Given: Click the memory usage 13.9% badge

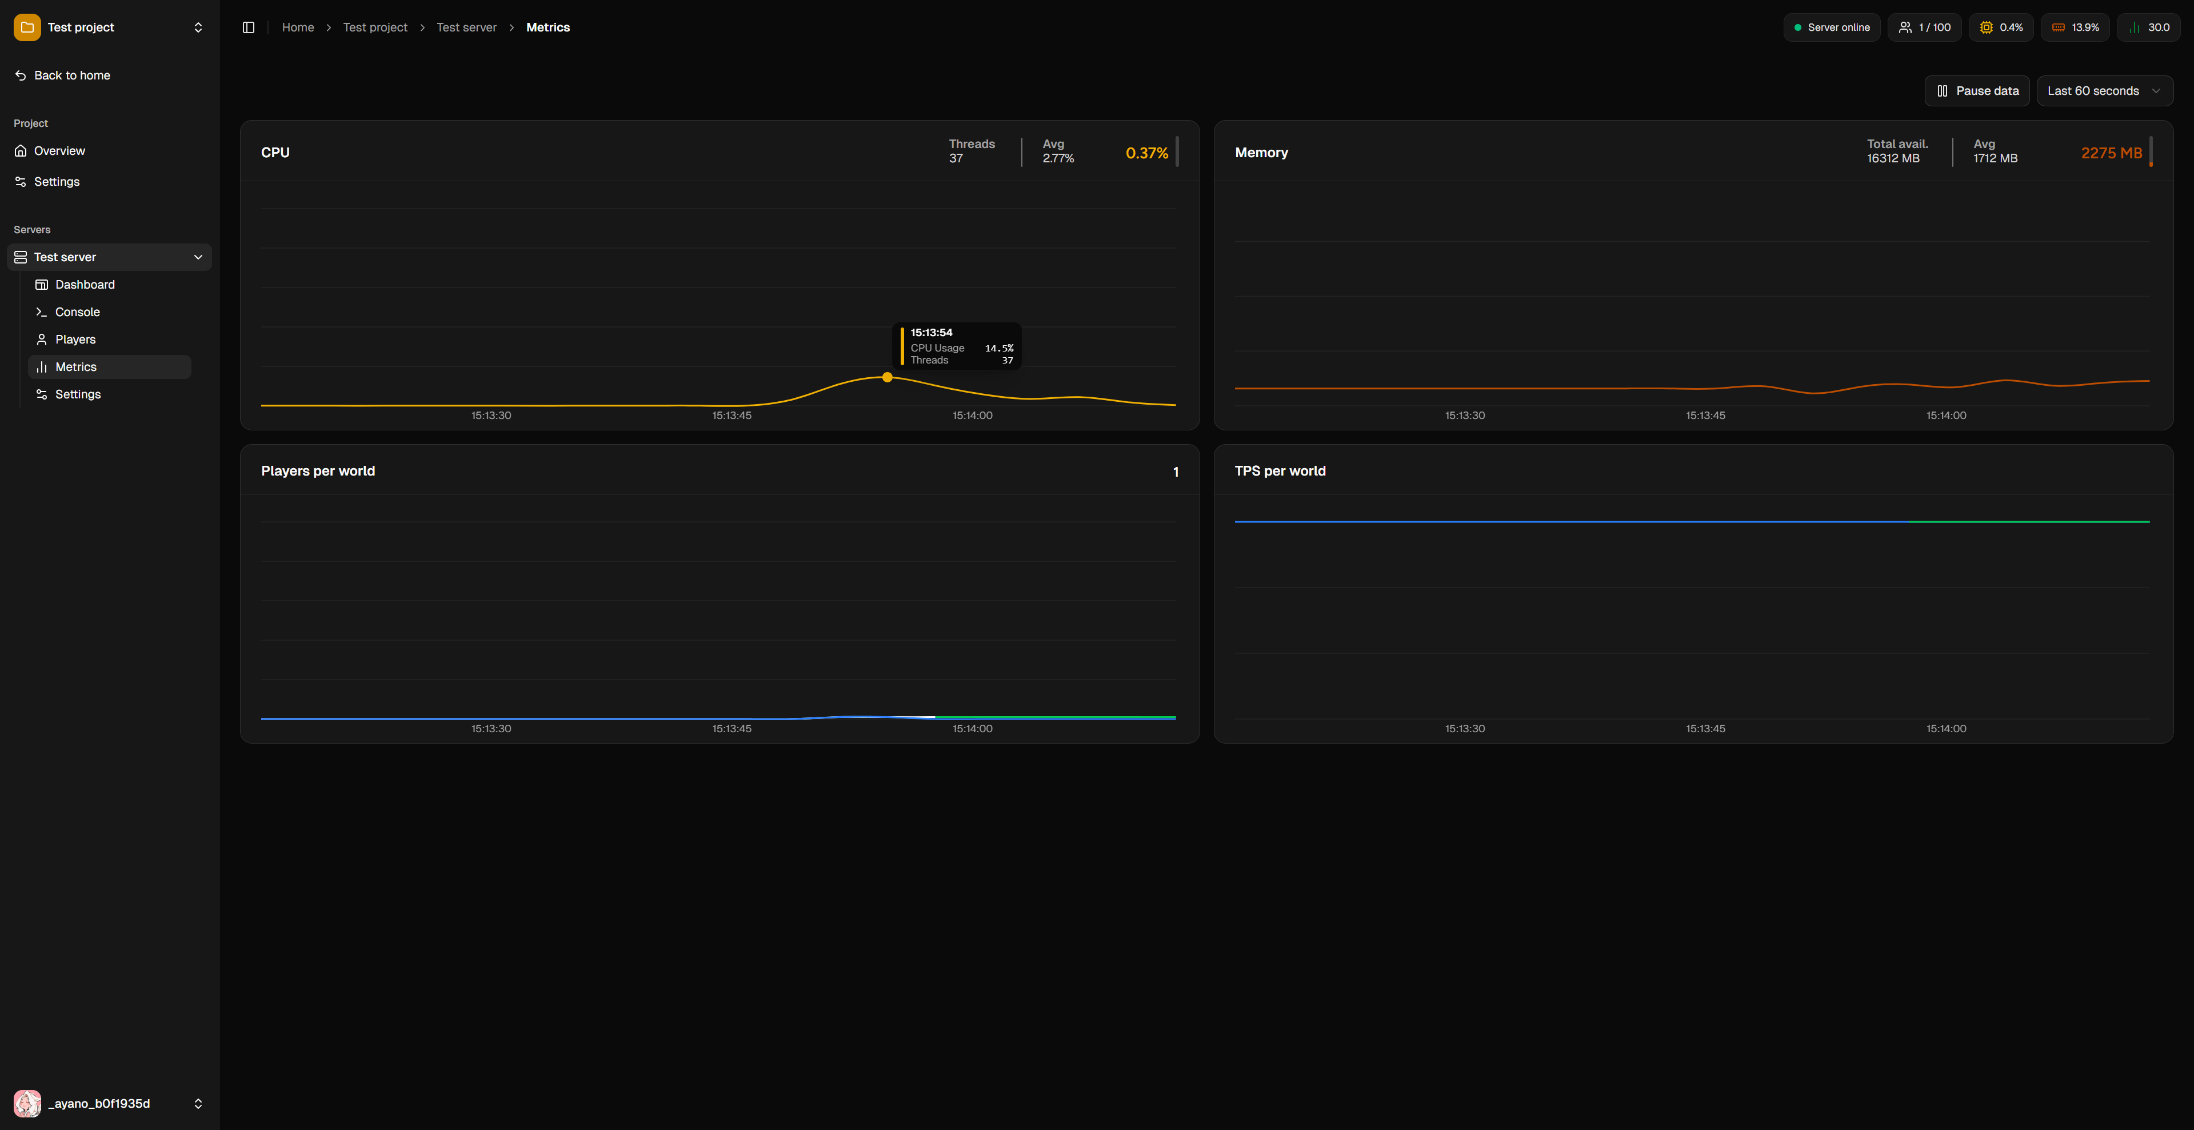Looking at the screenshot, I should coord(2075,27).
